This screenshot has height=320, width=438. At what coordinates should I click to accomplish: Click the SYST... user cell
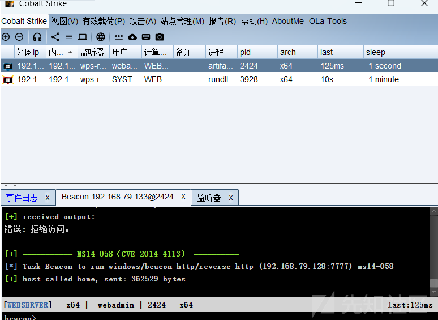click(x=126, y=80)
